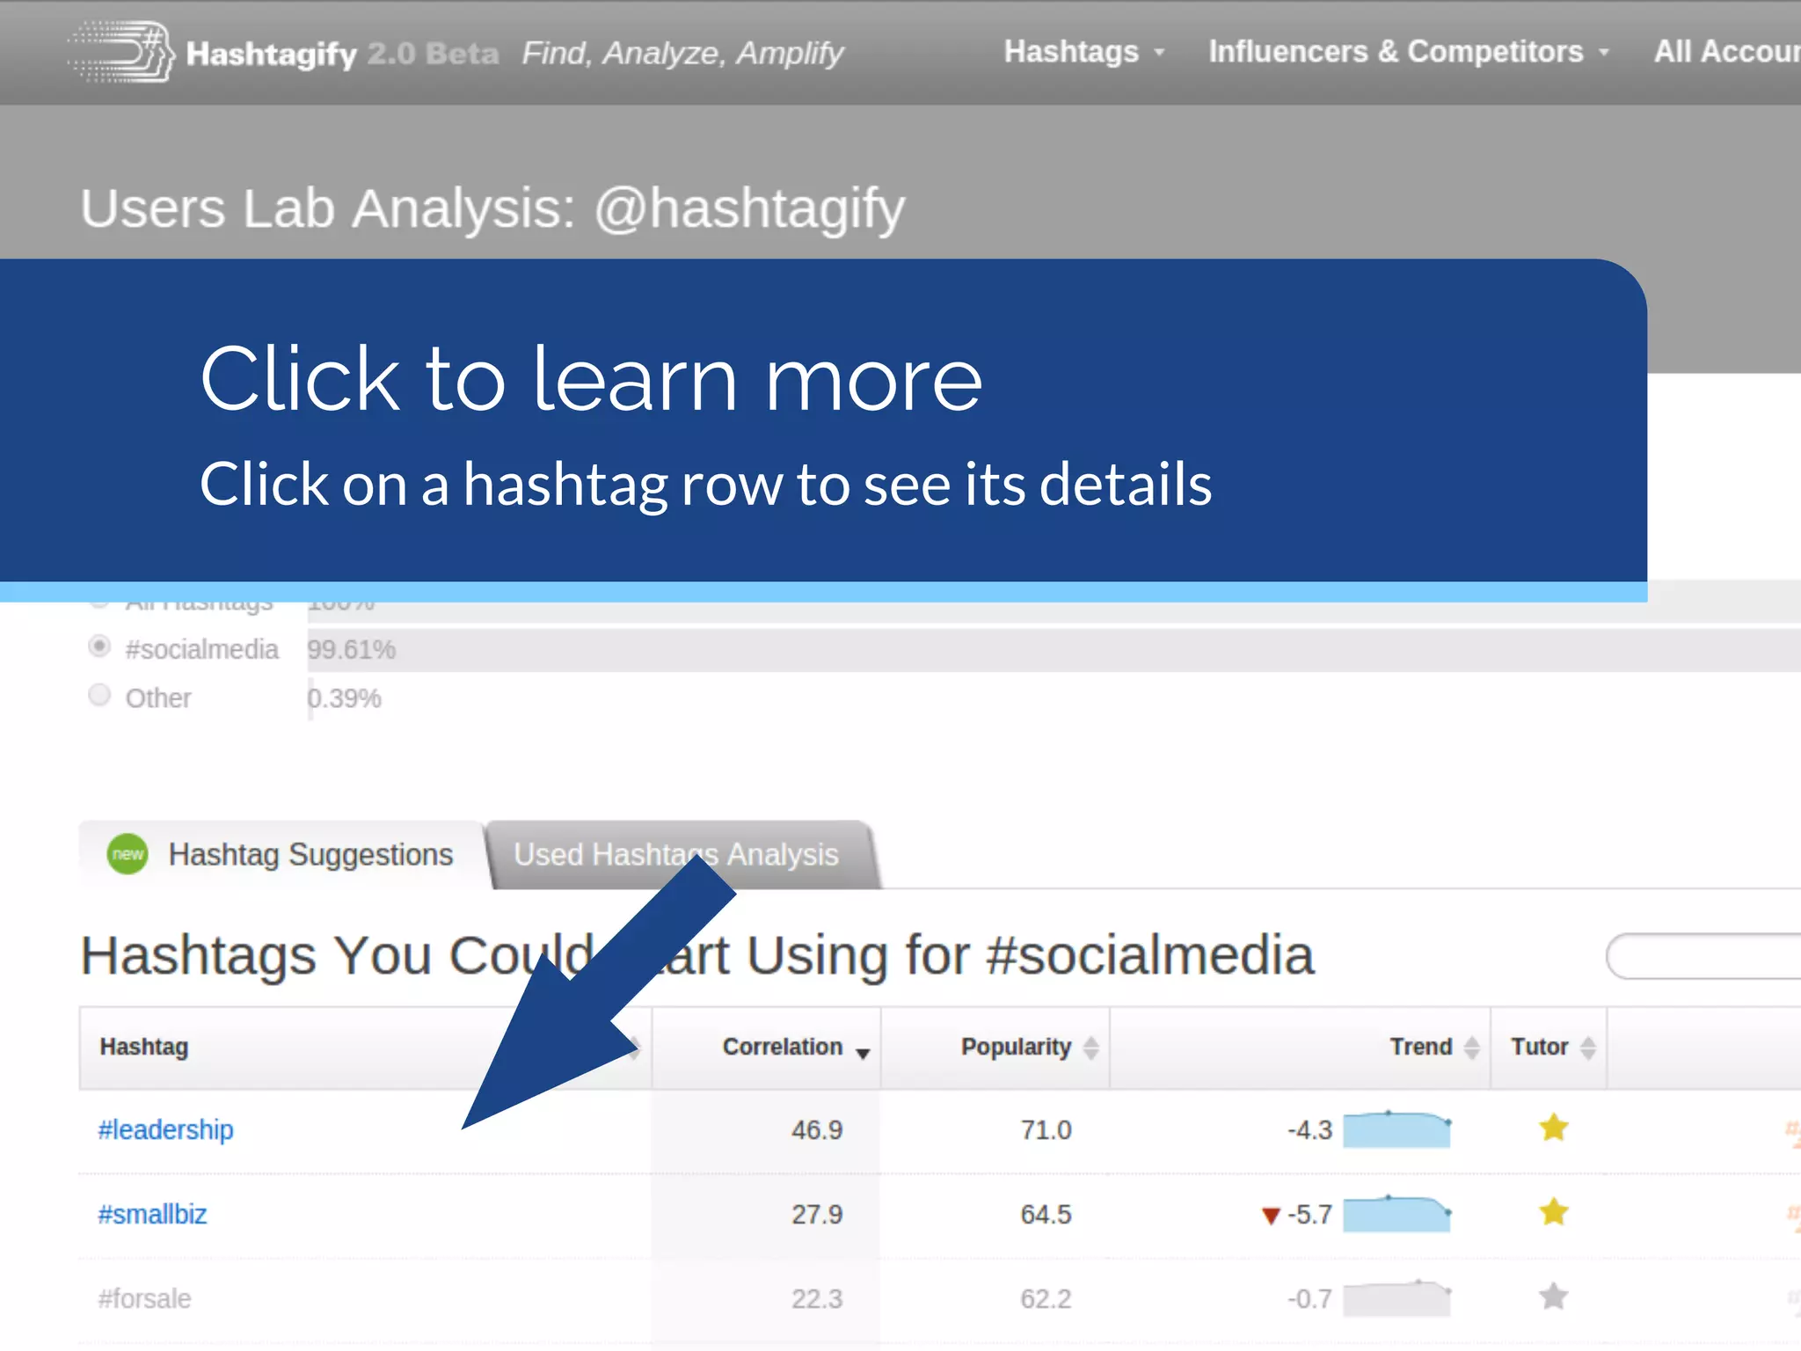Viewport: 1801px width, 1351px height.
Task: Click popularity value 62.2
Action: pos(1046,1298)
